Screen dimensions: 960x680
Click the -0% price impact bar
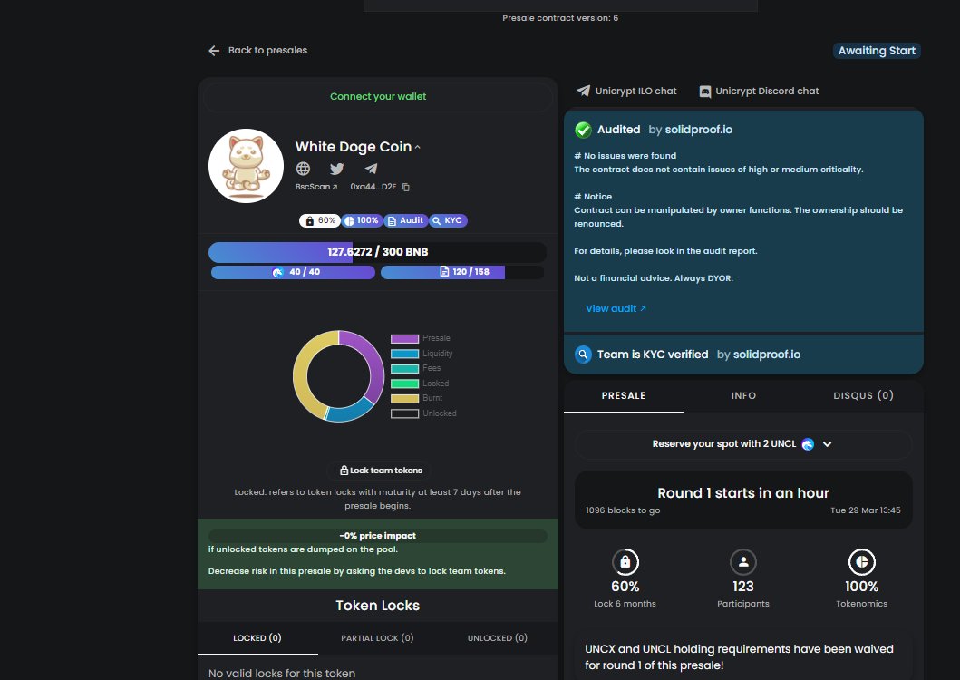pos(378,536)
